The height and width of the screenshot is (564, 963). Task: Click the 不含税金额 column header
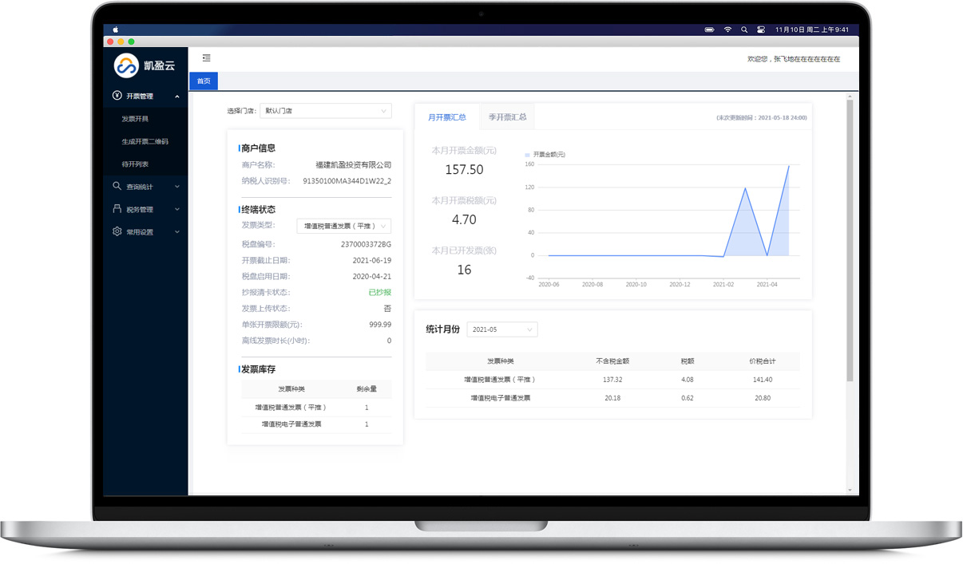tap(612, 361)
